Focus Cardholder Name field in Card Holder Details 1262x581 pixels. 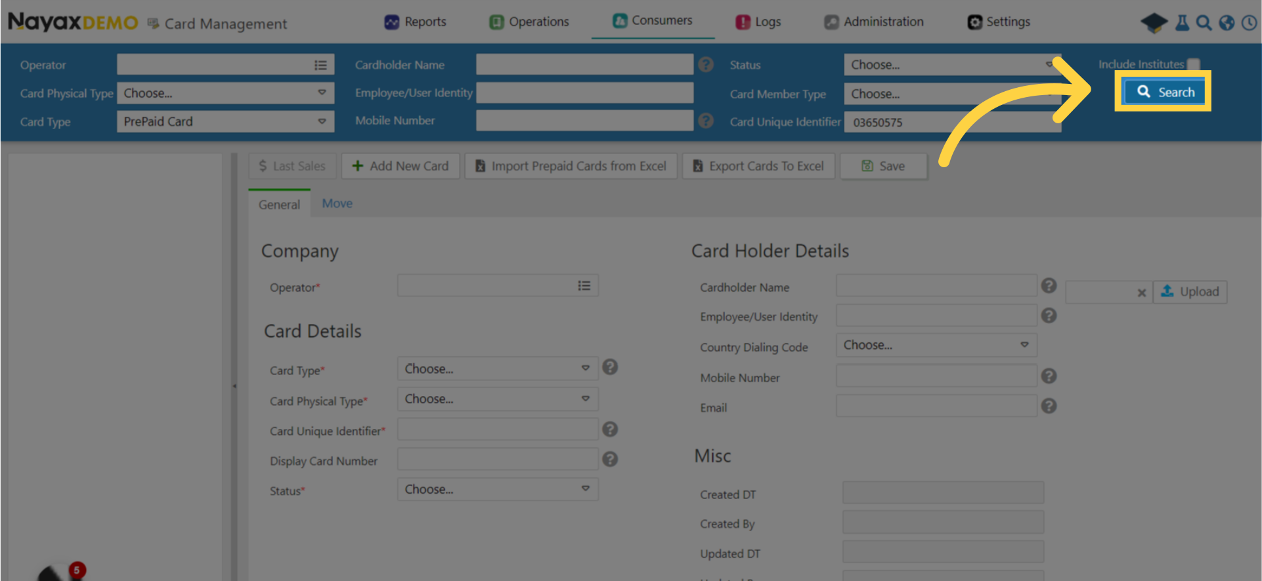936,286
